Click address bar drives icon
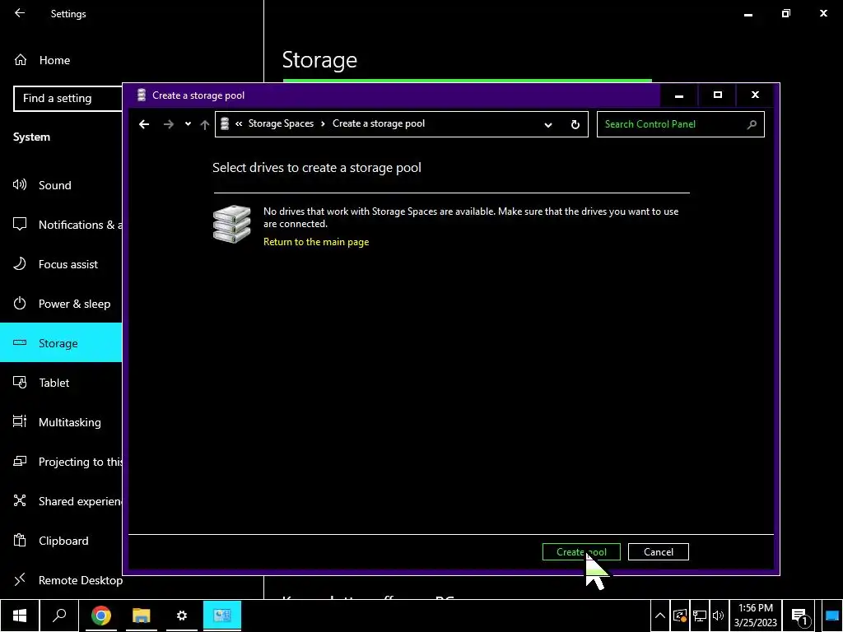843x632 pixels. point(225,124)
